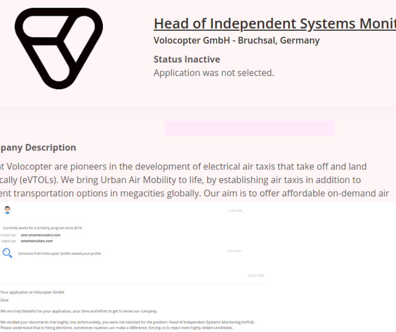Click the blue magnifier profile-viewed icon
This screenshot has width=396, height=332.
(7, 253)
